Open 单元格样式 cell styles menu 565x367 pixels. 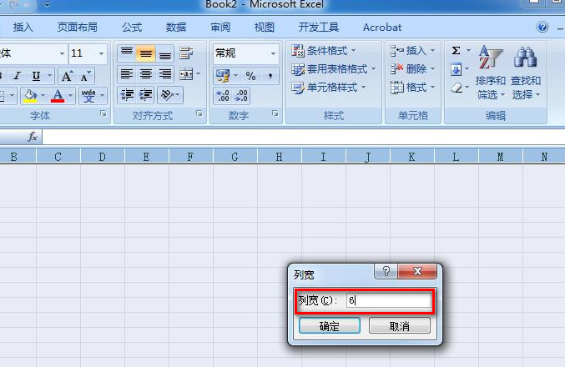pyautogui.click(x=329, y=88)
